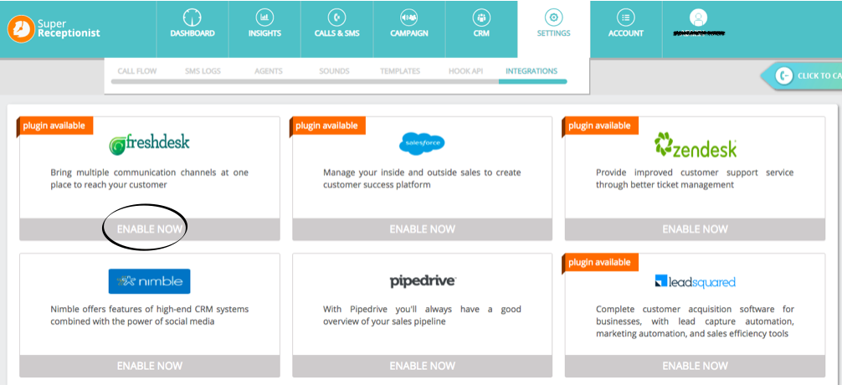Viewport: 842px width, 390px height.
Task: Click the Click to Call button label
Action: click(x=819, y=76)
